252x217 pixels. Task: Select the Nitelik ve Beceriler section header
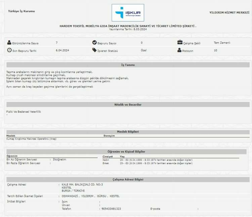pos(128,105)
